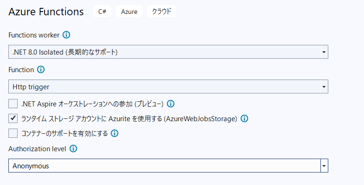Open the .NET Aspire orchestration info icon

pos(171,104)
